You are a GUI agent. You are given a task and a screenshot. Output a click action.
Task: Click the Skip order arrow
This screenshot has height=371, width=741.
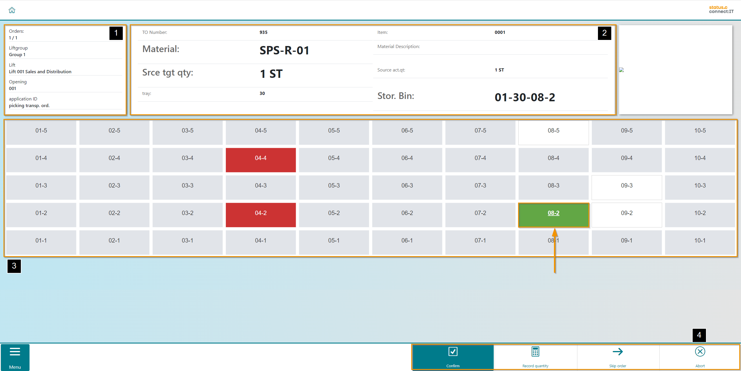(617, 352)
